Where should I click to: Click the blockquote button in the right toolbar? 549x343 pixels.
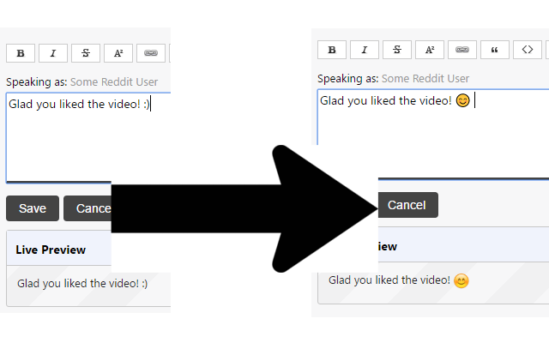[x=495, y=50]
